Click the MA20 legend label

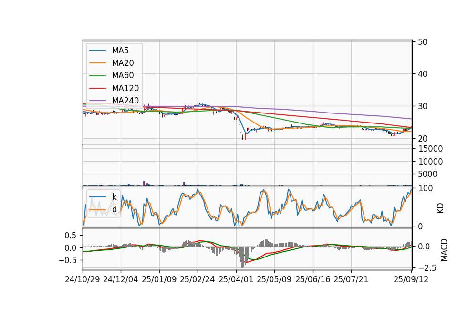[x=123, y=63]
